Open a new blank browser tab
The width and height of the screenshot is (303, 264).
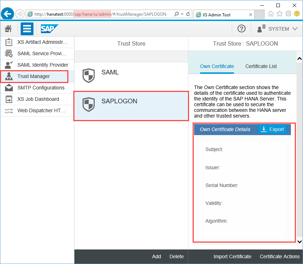259,15
